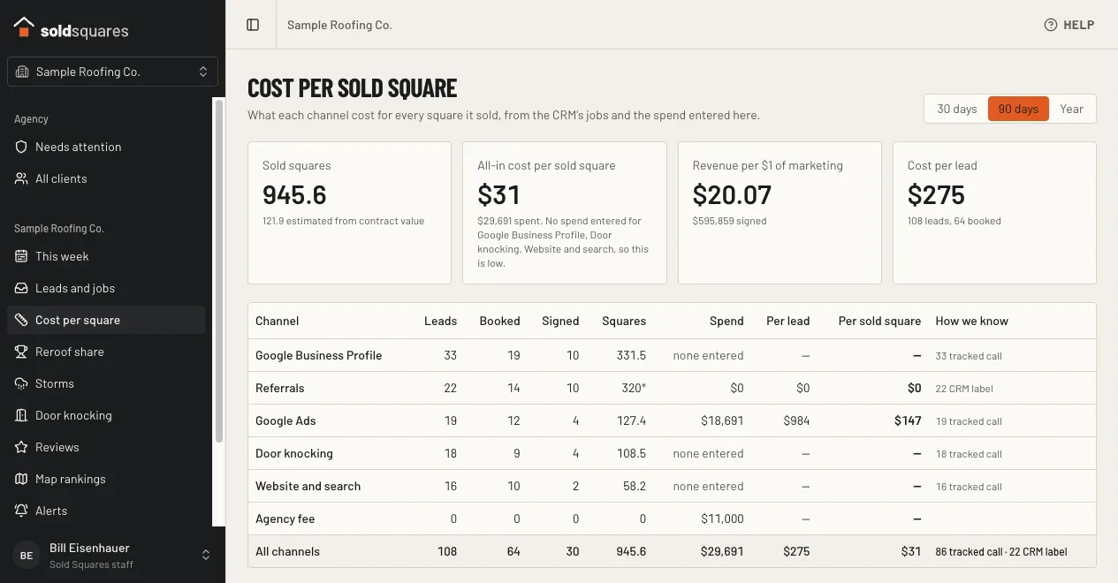This screenshot has width=1118, height=583.
Task: Toggle the sidebar panel icon
Action: (253, 25)
